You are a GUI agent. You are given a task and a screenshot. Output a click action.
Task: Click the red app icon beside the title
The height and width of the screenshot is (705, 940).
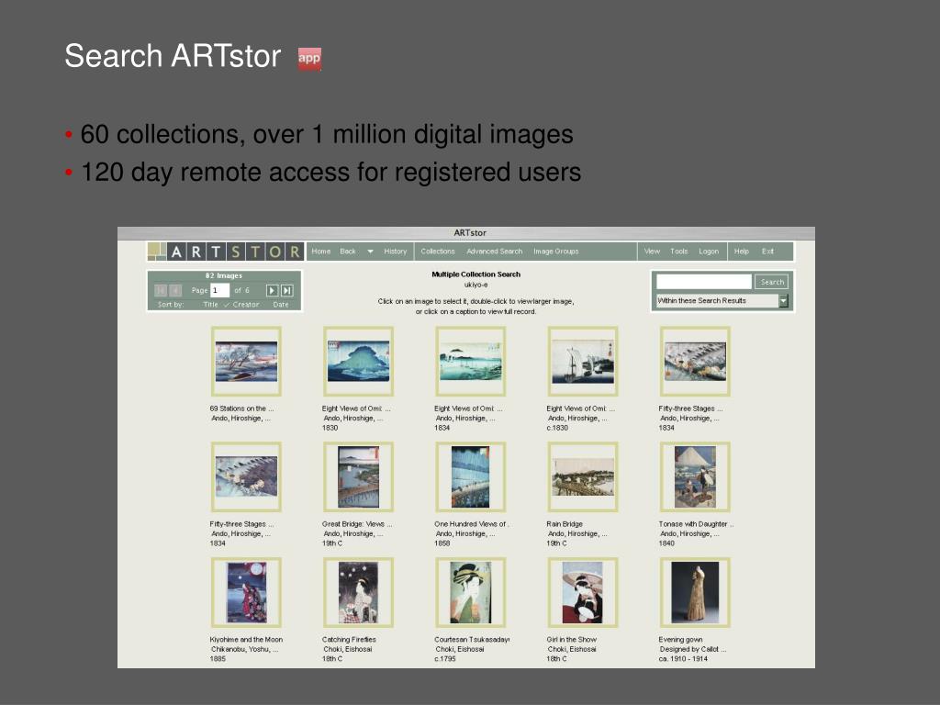click(309, 59)
